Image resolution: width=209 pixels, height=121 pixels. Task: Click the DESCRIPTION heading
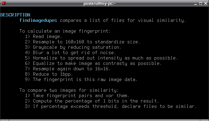(15, 15)
